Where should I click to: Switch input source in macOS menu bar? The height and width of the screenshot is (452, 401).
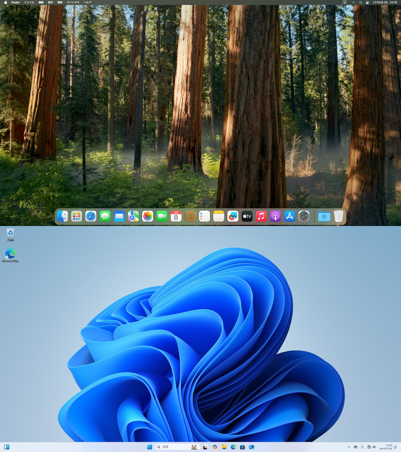pyautogui.click(x=345, y=2)
